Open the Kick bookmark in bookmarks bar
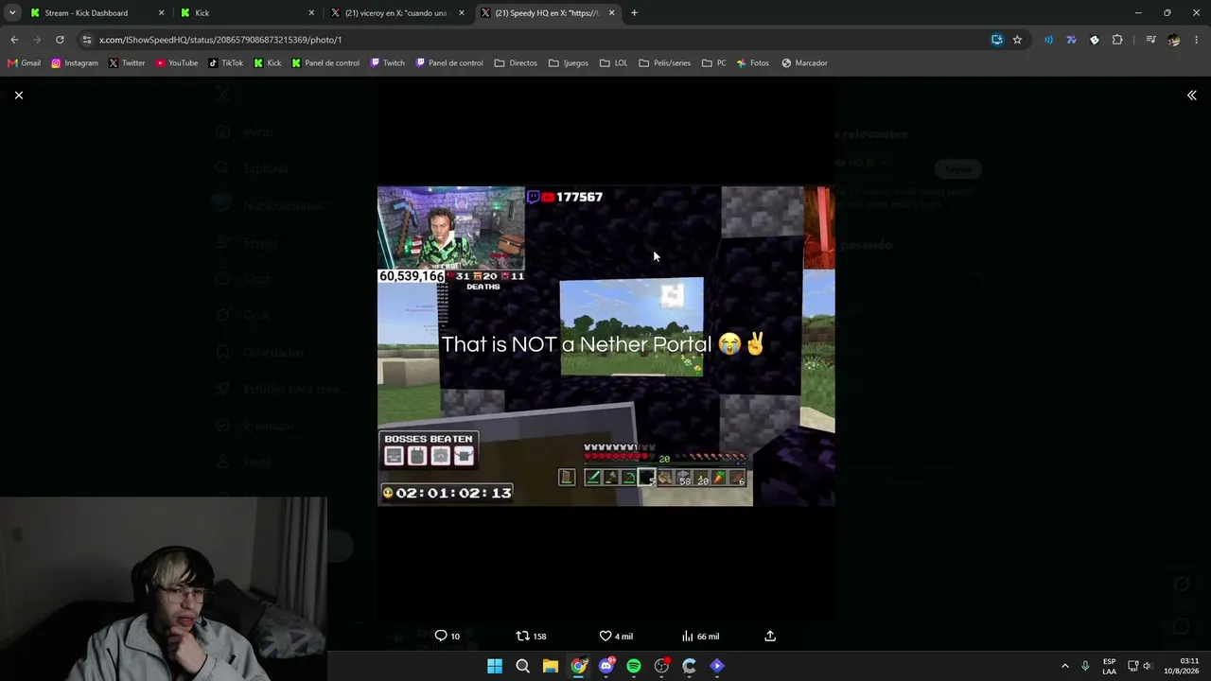Image resolution: width=1211 pixels, height=681 pixels. pos(268,63)
